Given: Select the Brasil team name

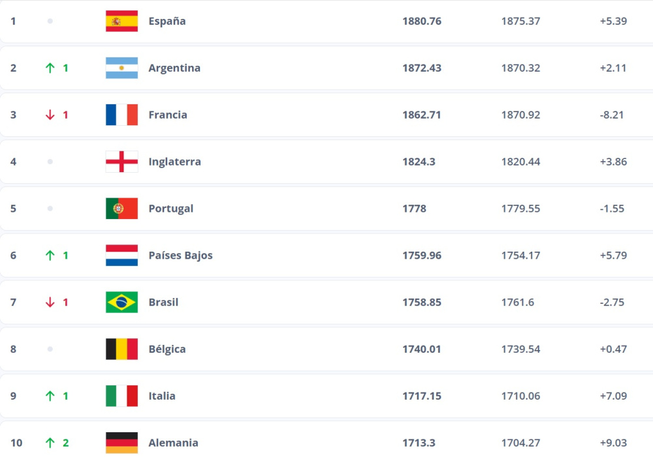Looking at the screenshot, I should [163, 302].
